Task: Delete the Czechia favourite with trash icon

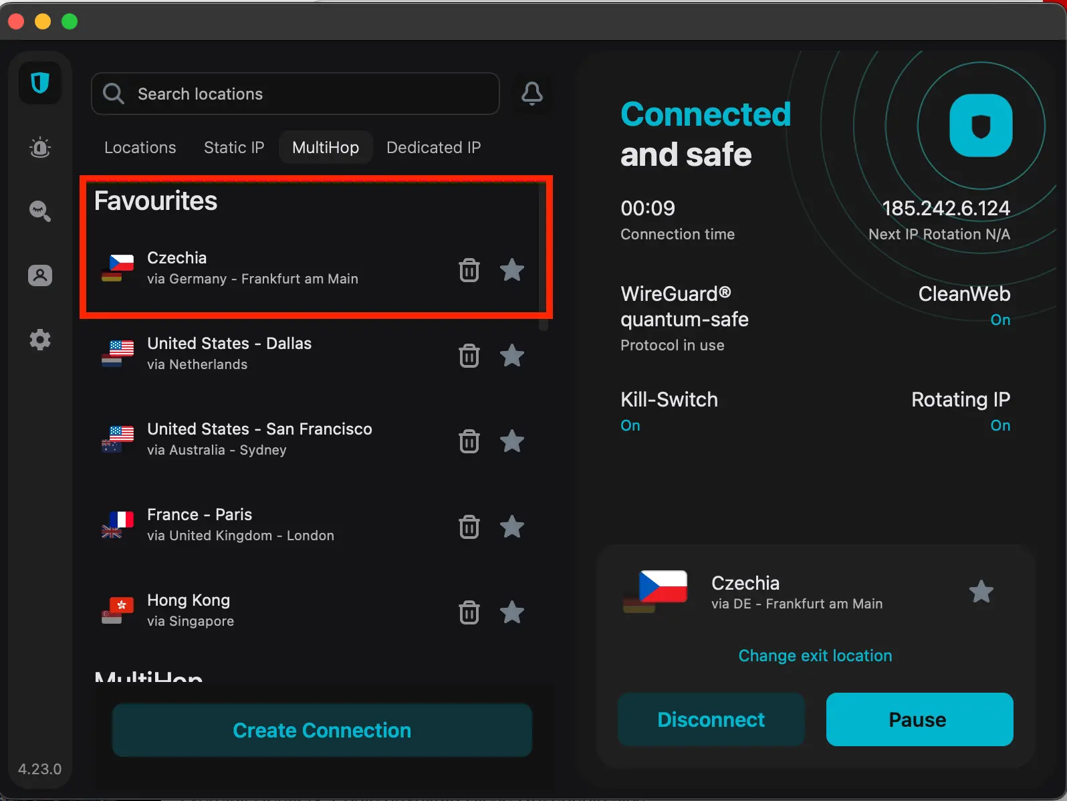Action: pos(469,270)
